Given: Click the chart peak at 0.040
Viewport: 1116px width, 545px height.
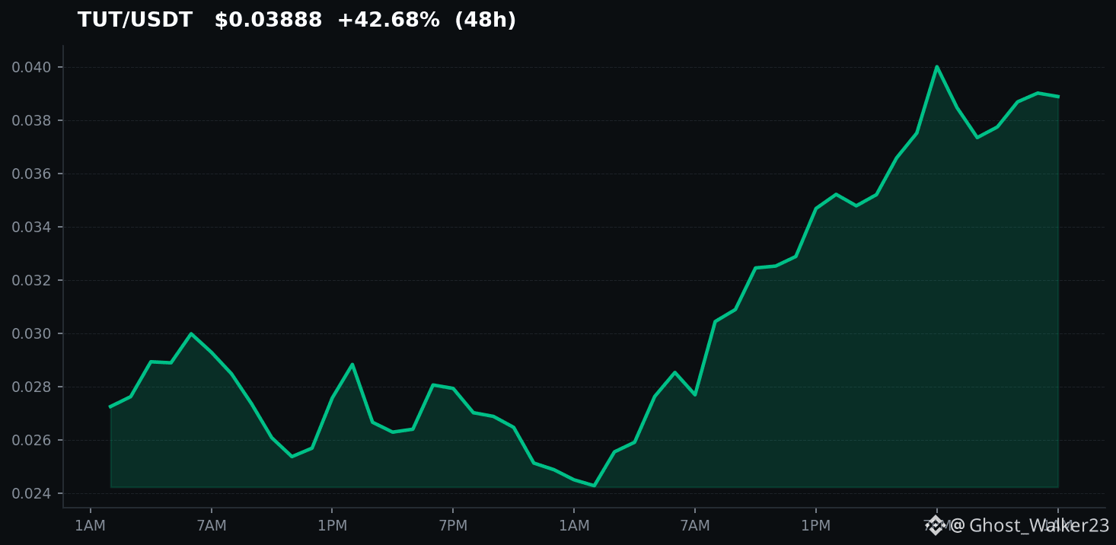Looking at the screenshot, I should [936, 67].
